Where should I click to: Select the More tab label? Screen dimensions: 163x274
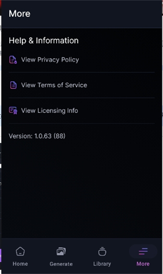pyautogui.click(x=143, y=264)
